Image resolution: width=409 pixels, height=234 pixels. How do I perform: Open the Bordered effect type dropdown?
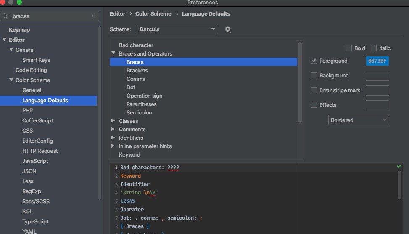tap(358, 120)
